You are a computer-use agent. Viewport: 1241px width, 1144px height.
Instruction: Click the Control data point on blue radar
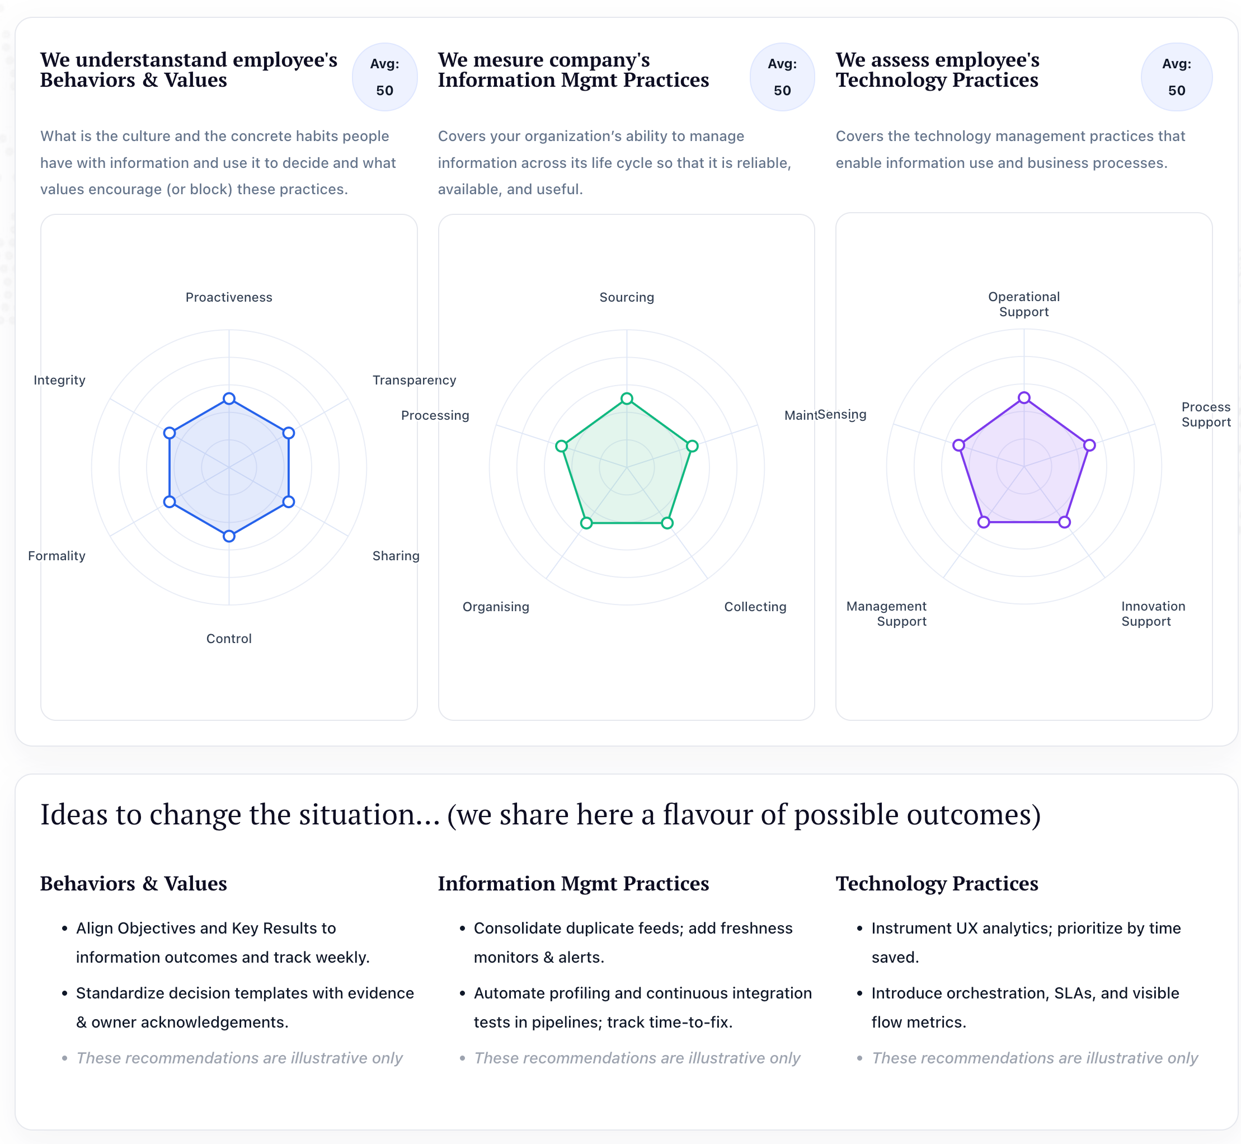click(x=229, y=536)
